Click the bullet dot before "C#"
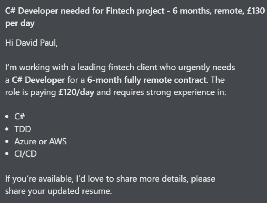Screen dimensions: 267x203 [7, 117]
